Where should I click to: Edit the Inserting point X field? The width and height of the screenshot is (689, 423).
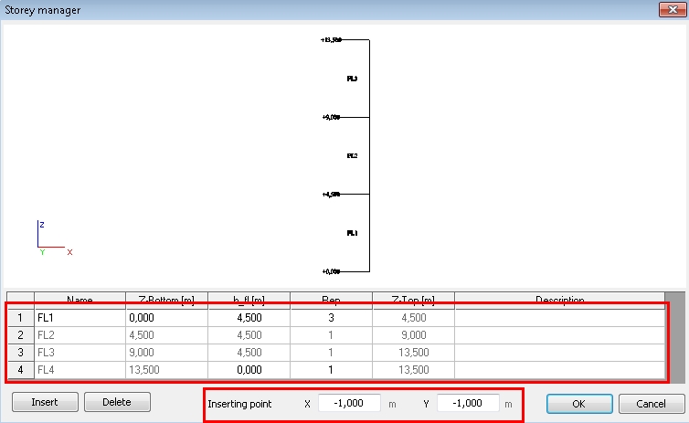(349, 403)
